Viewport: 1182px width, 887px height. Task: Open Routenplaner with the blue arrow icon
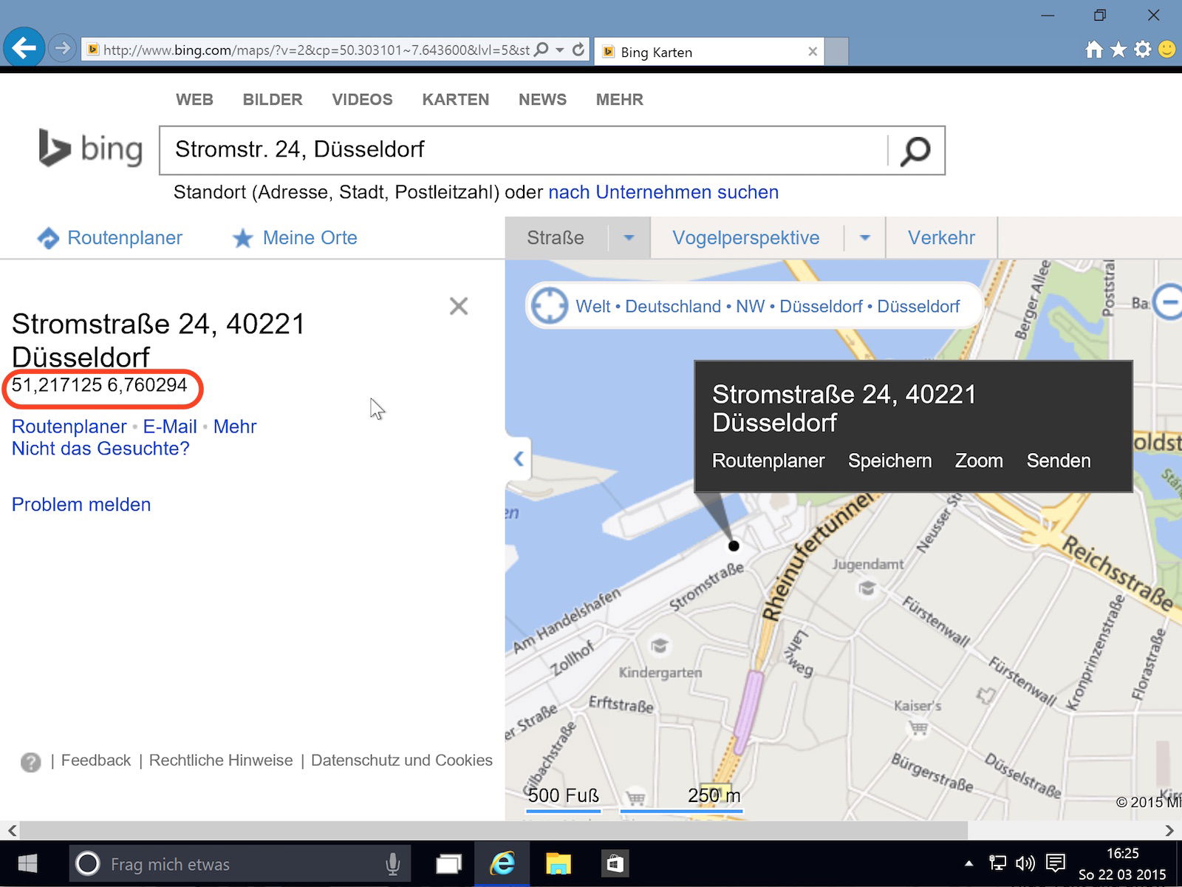109,238
